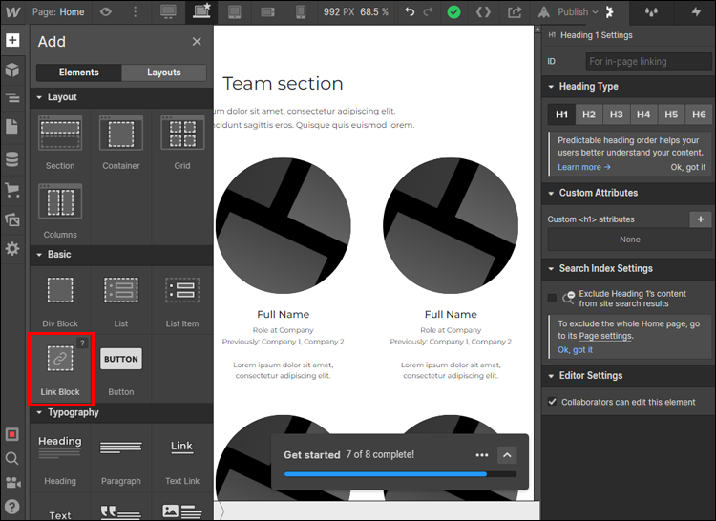Open the Pages panel icon

click(x=12, y=127)
